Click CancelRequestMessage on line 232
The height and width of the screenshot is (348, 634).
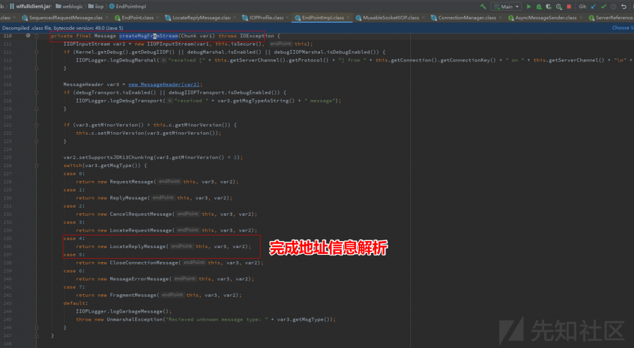coord(141,214)
